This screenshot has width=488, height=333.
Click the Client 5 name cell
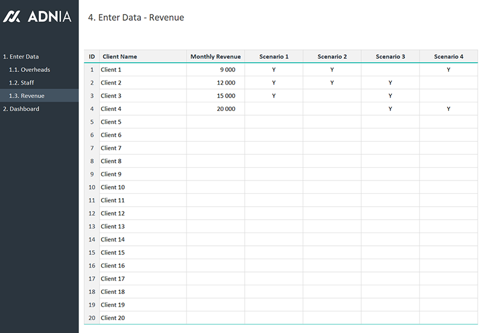(x=142, y=122)
